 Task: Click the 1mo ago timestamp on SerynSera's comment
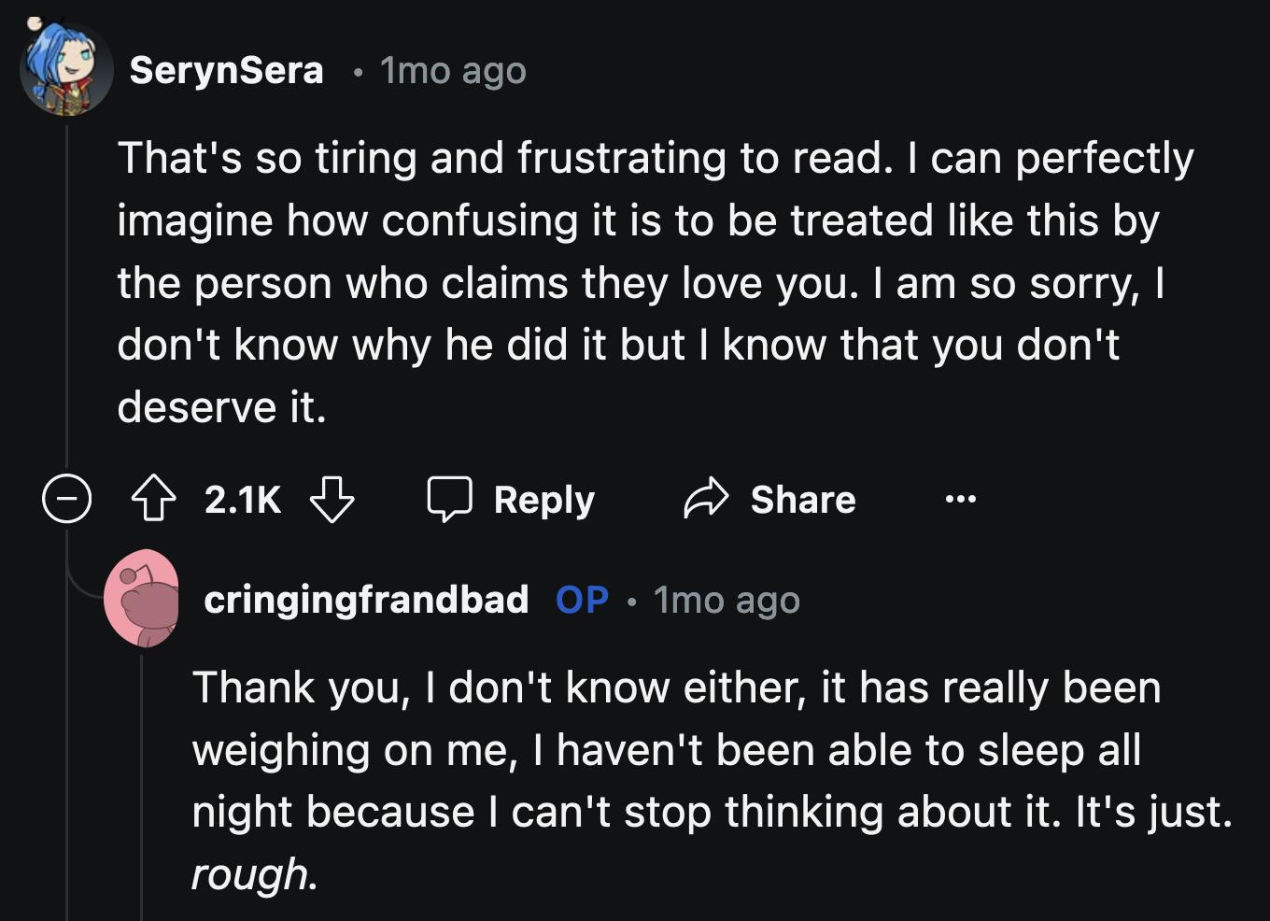point(452,69)
